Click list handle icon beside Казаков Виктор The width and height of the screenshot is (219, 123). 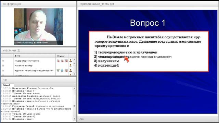(x=3, y=66)
